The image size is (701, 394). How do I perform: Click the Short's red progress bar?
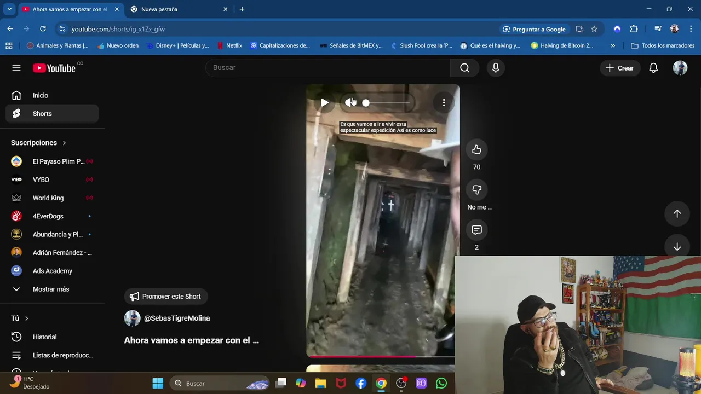click(381, 356)
